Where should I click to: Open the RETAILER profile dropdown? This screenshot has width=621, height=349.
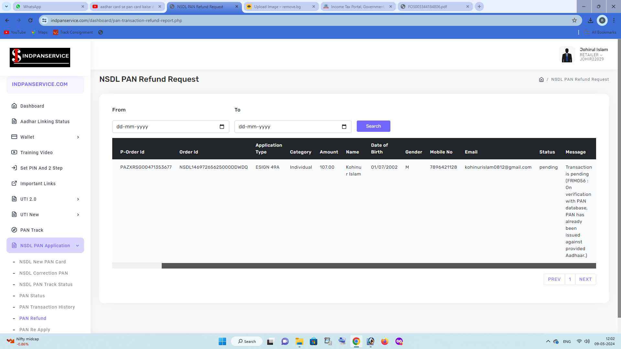(x=591, y=55)
